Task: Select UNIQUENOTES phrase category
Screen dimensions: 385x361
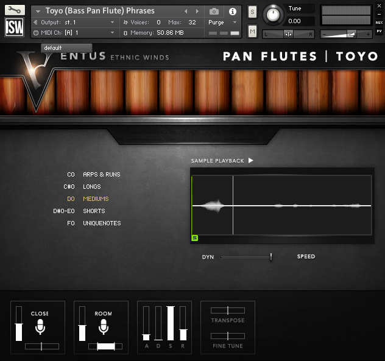Action: [x=102, y=223]
